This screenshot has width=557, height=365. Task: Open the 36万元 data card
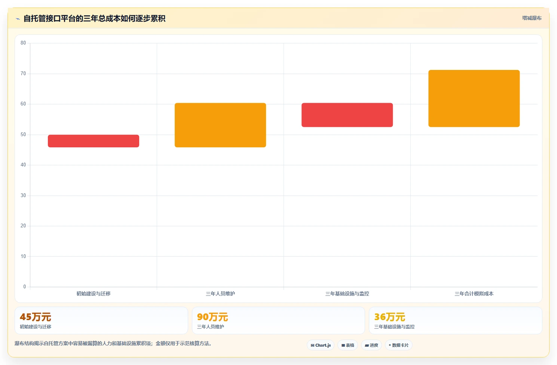pos(455,320)
